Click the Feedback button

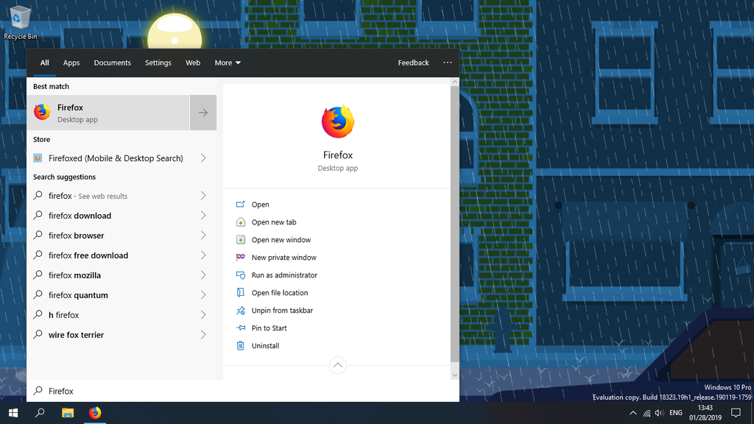tap(413, 63)
